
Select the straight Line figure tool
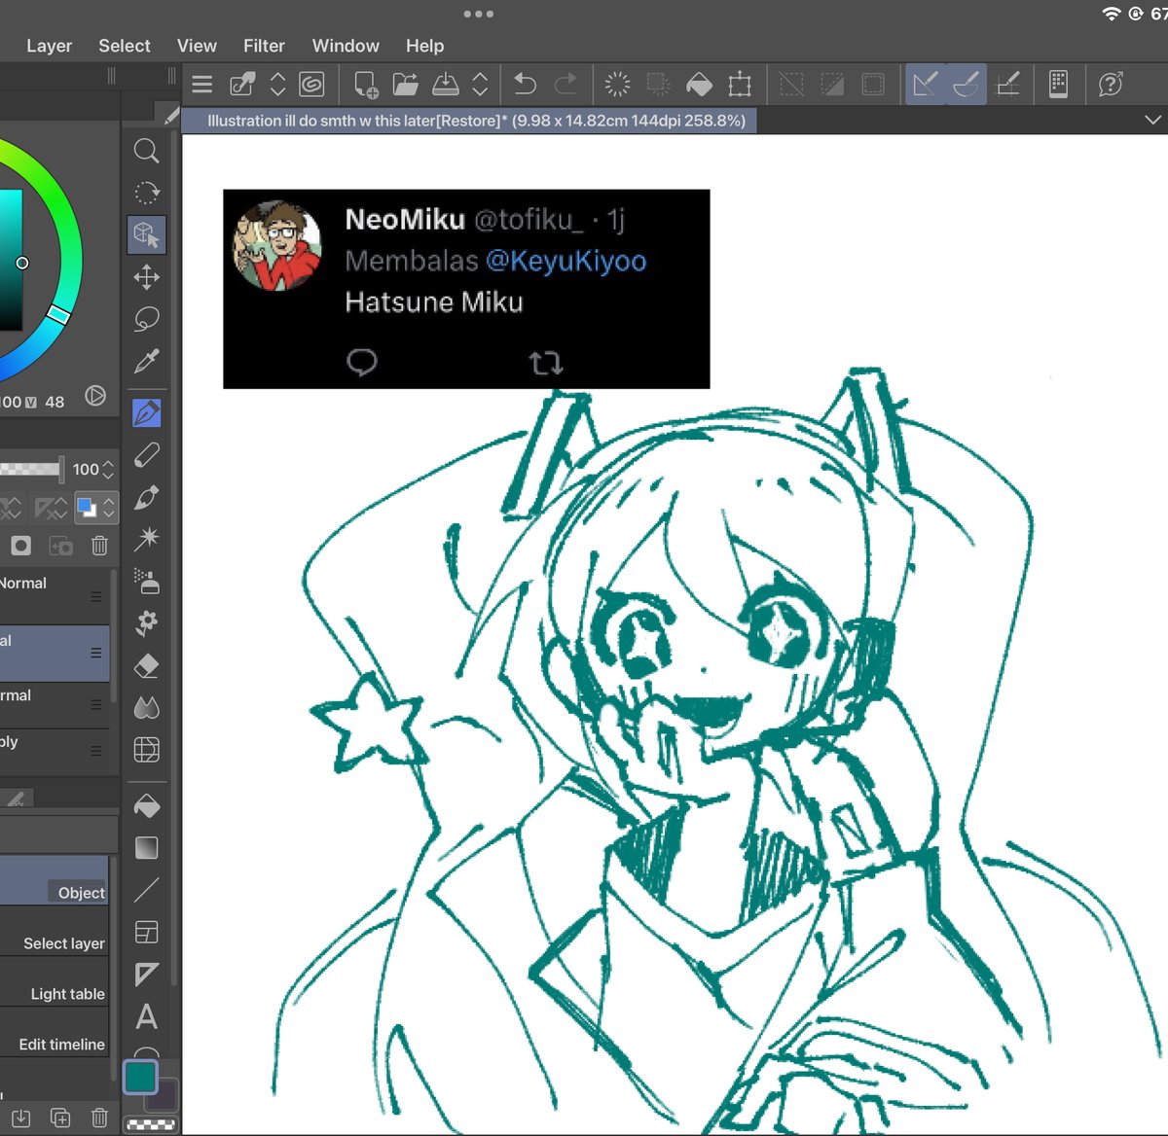(x=147, y=890)
